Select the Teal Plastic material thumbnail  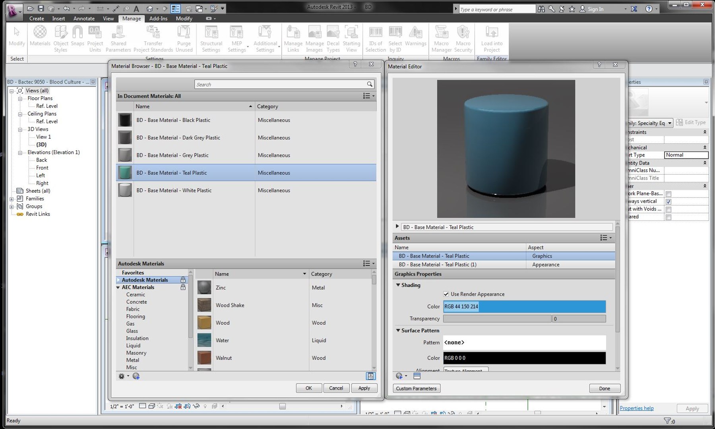[125, 173]
